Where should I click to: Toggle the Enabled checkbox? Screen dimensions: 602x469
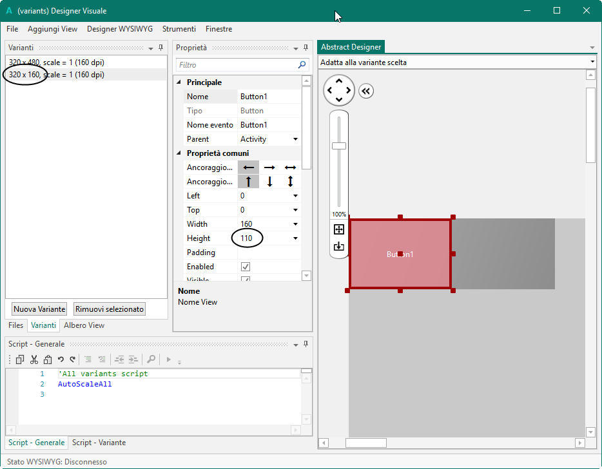[246, 267]
